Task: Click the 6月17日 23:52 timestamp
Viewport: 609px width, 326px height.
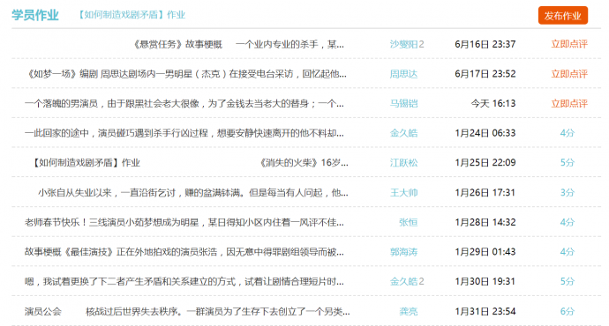Action: [485, 74]
